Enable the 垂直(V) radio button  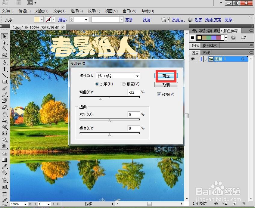[x=123, y=84]
